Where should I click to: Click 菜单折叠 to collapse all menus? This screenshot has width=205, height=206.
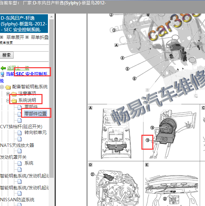[40, 37]
